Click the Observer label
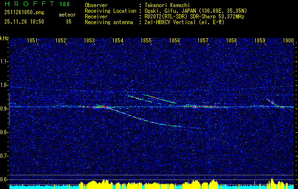298x189 pixels. (x=96, y=5)
